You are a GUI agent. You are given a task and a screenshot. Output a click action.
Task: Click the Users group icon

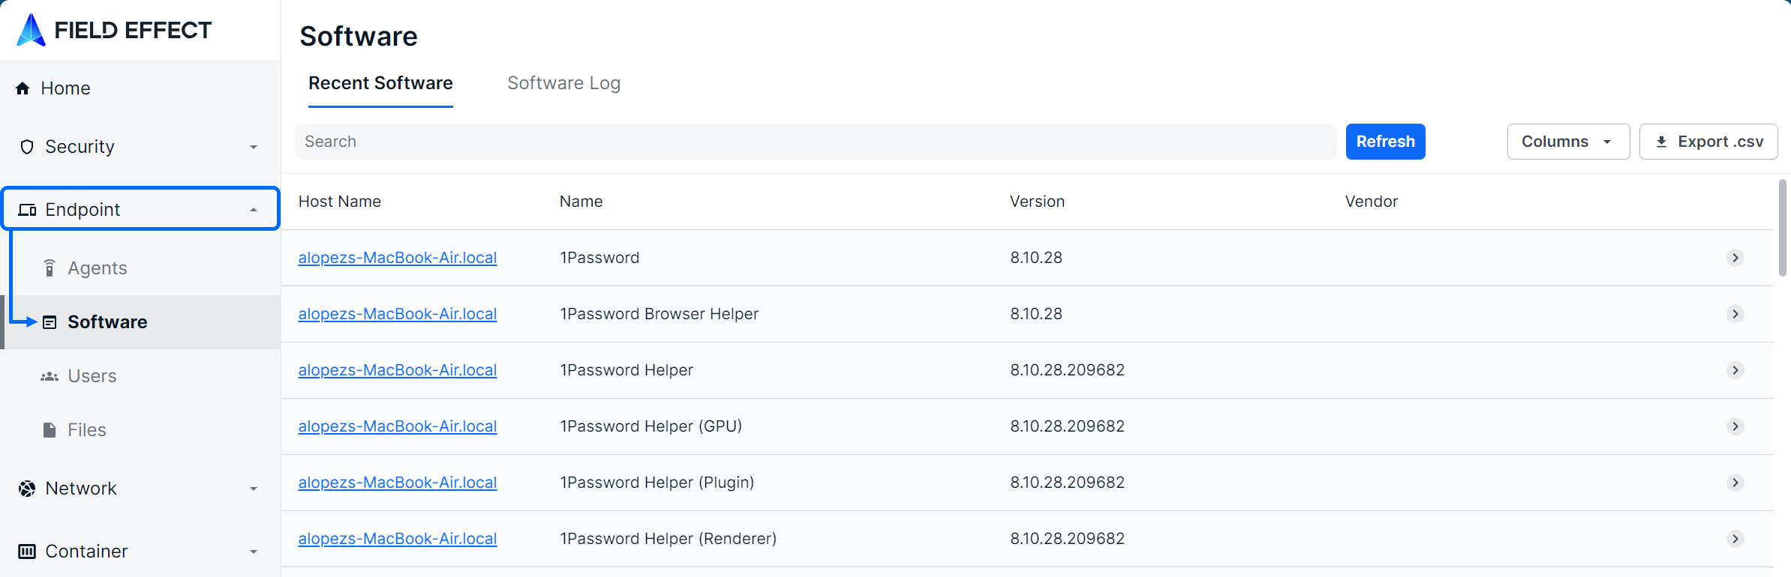(x=50, y=376)
